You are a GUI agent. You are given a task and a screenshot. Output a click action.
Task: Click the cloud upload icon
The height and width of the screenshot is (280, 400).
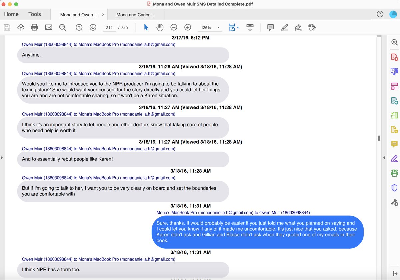(x=21, y=27)
